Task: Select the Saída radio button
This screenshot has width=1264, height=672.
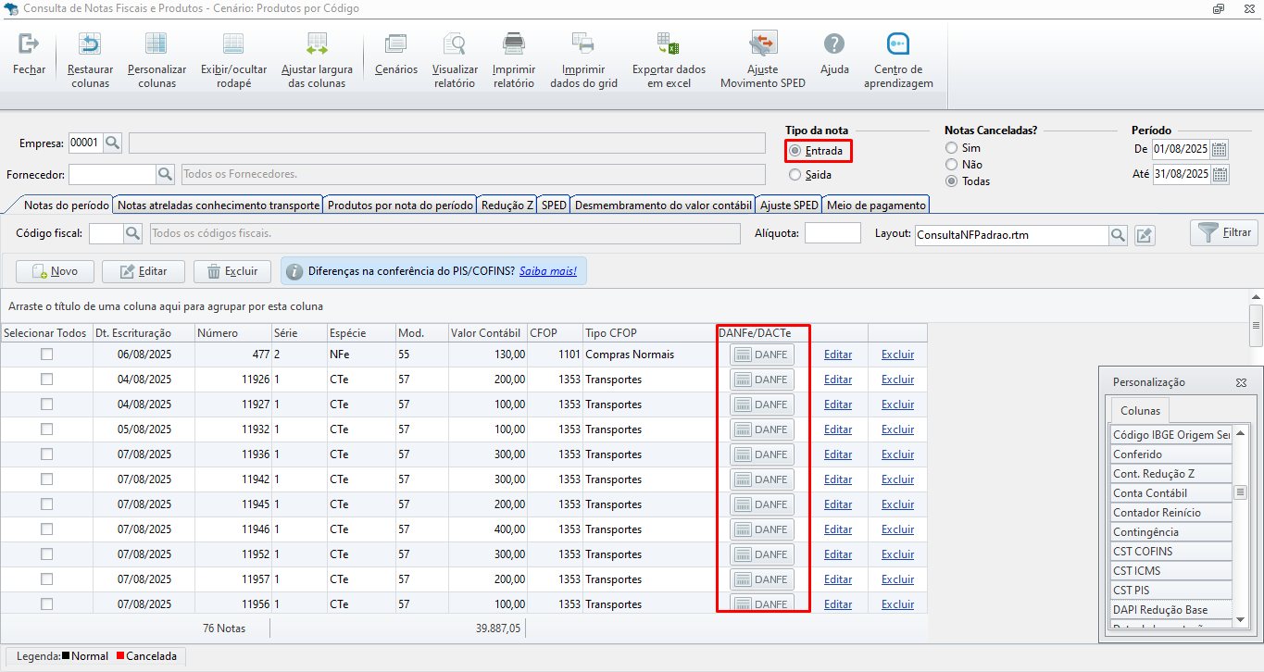Action: click(x=795, y=175)
